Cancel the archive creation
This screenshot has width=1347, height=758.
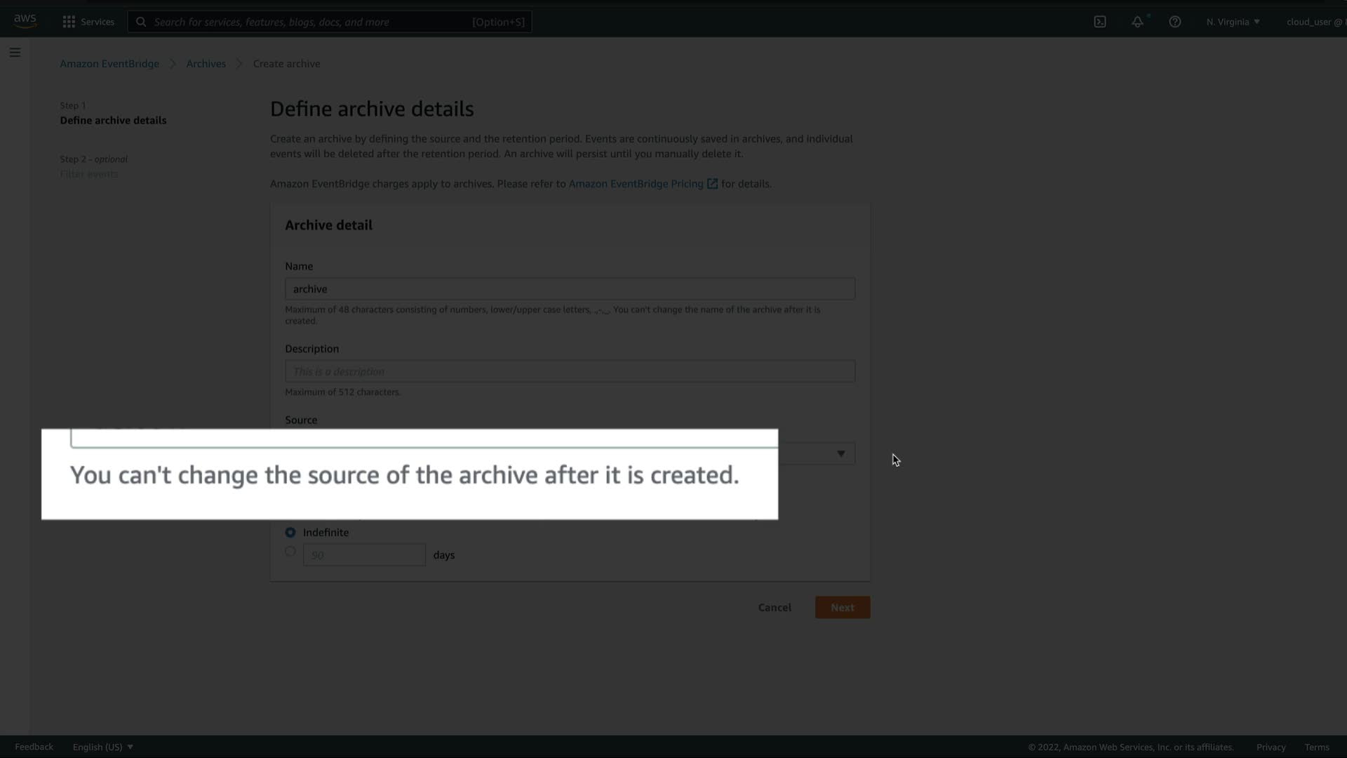point(774,608)
